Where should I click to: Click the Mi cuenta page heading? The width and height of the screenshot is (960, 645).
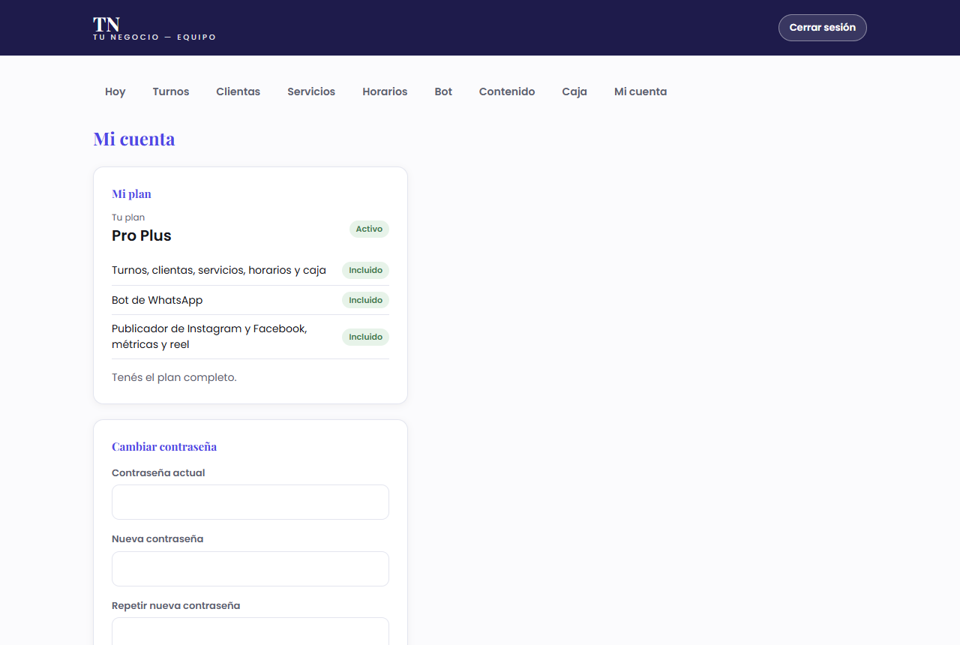(x=134, y=139)
